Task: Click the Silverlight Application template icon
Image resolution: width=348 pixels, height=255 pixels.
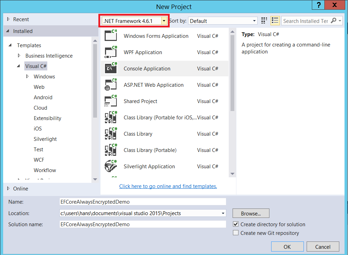Action: (111, 167)
